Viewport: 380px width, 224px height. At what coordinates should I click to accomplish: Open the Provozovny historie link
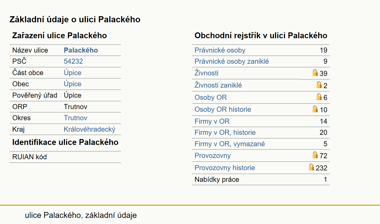tap(225, 168)
